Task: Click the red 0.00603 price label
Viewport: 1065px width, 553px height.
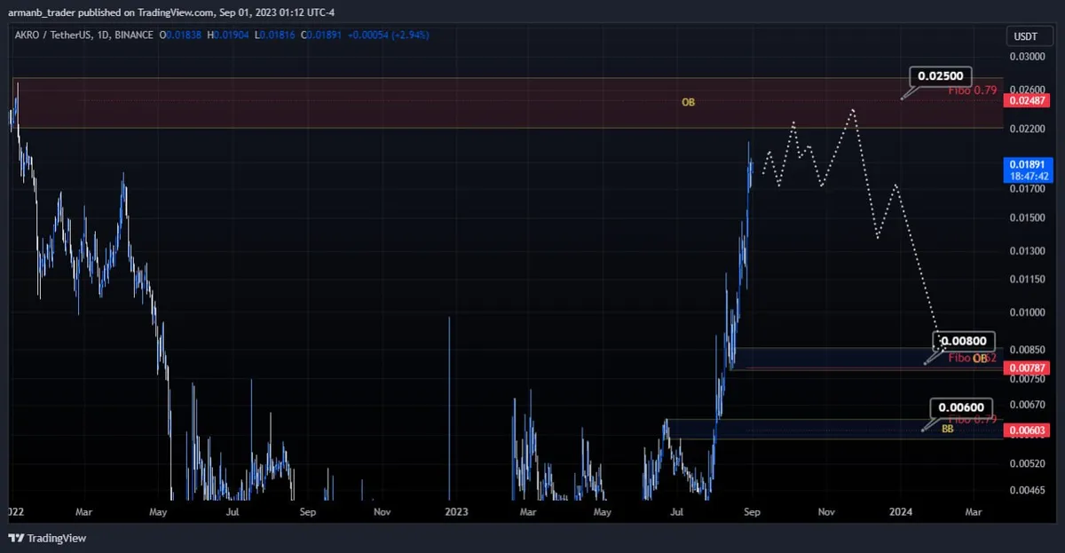Action: coord(1027,431)
